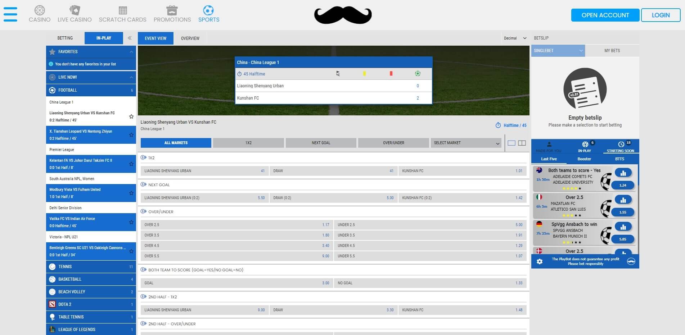Select the Sports soccer-ball icon
The image size is (685, 335).
[209, 10]
